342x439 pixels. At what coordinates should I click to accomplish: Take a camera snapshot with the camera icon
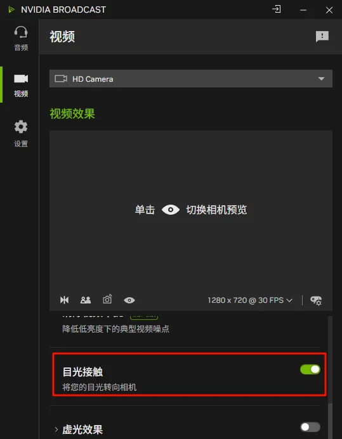(107, 299)
